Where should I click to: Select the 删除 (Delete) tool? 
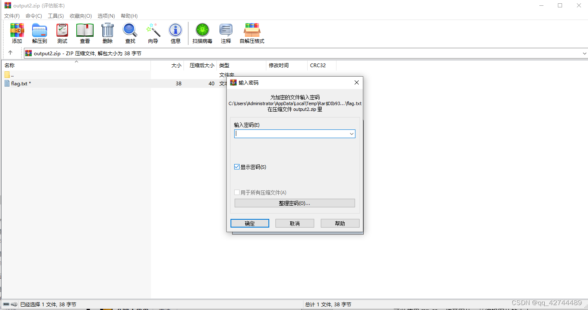[x=107, y=33]
